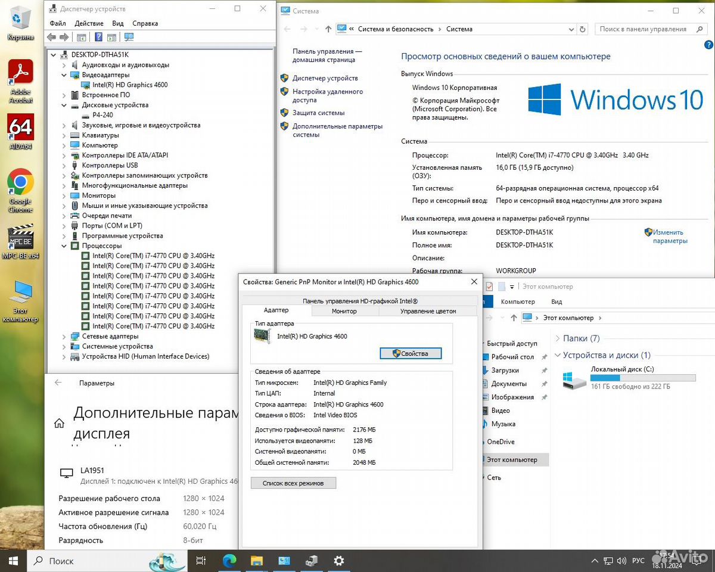The width and height of the screenshot is (715, 572).
Task: Expand the Клавиатуры tree node
Action: pyautogui.click(x=64, y=135)
